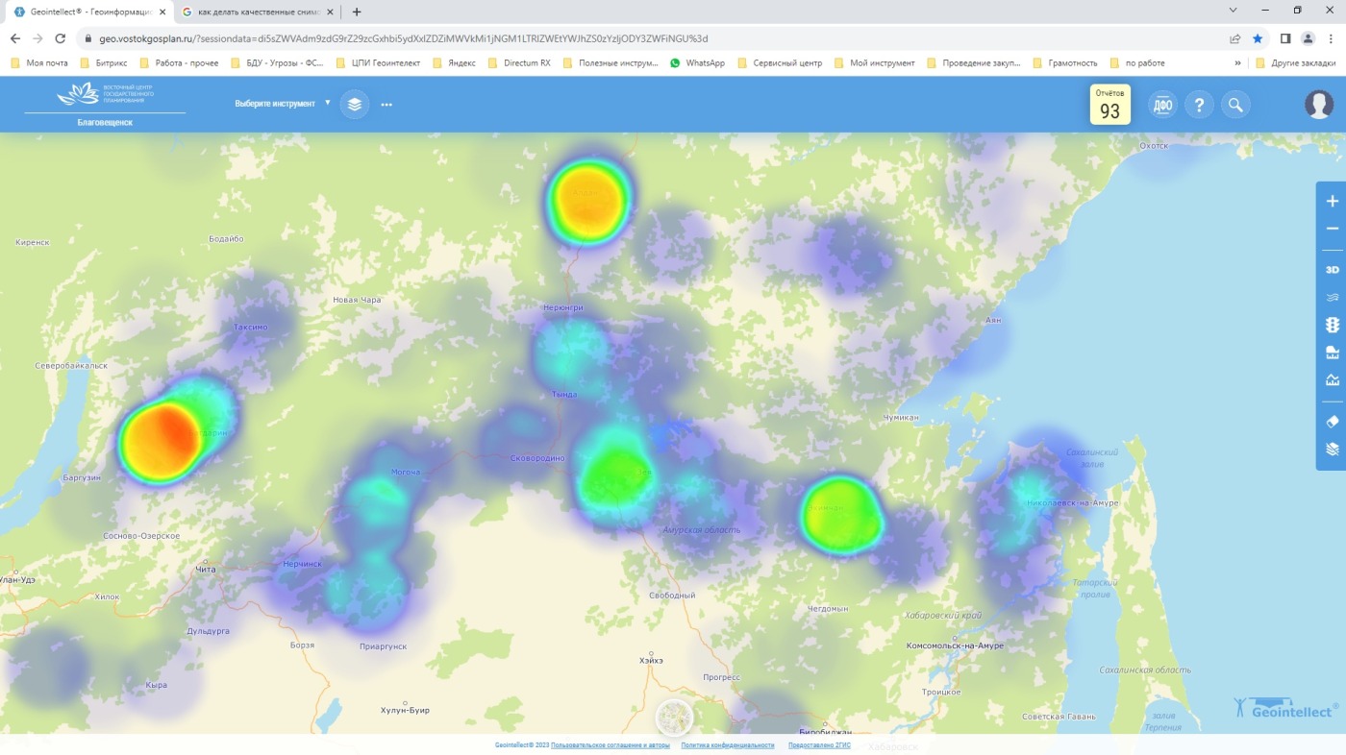Open 'Работа - прочее' bookmark folder

point(179,63)
